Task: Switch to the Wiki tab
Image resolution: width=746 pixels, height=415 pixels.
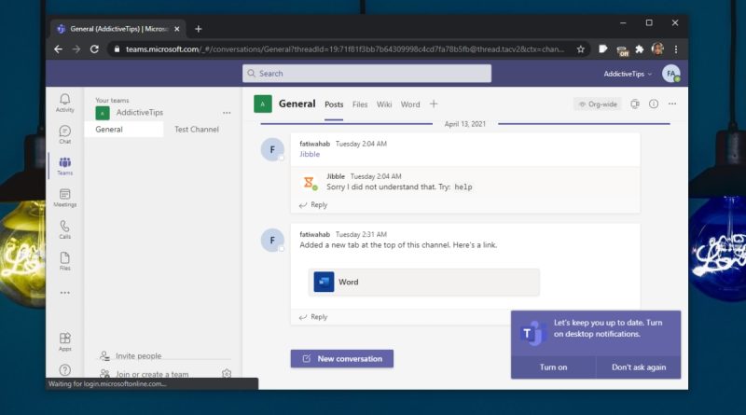Action: pos(384,104)
